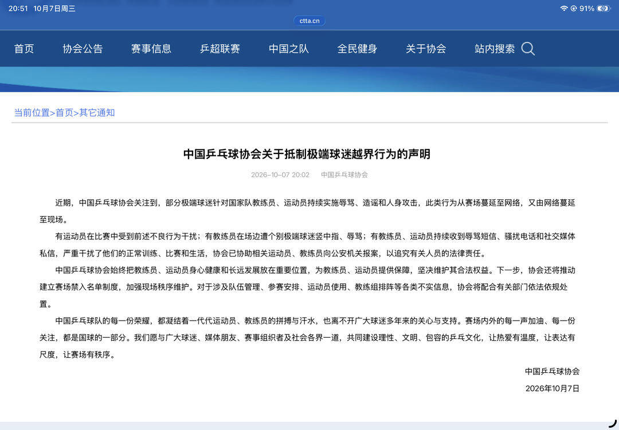Open 其它通知 breadcrumb link
The height and width of the screenshot is (430, 619).
click(97, 112)
